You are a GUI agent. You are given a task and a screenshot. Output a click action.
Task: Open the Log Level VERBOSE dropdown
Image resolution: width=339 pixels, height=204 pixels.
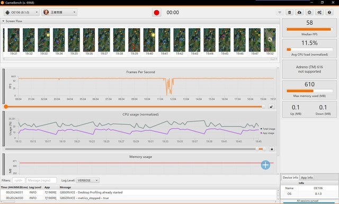(88, 180)
